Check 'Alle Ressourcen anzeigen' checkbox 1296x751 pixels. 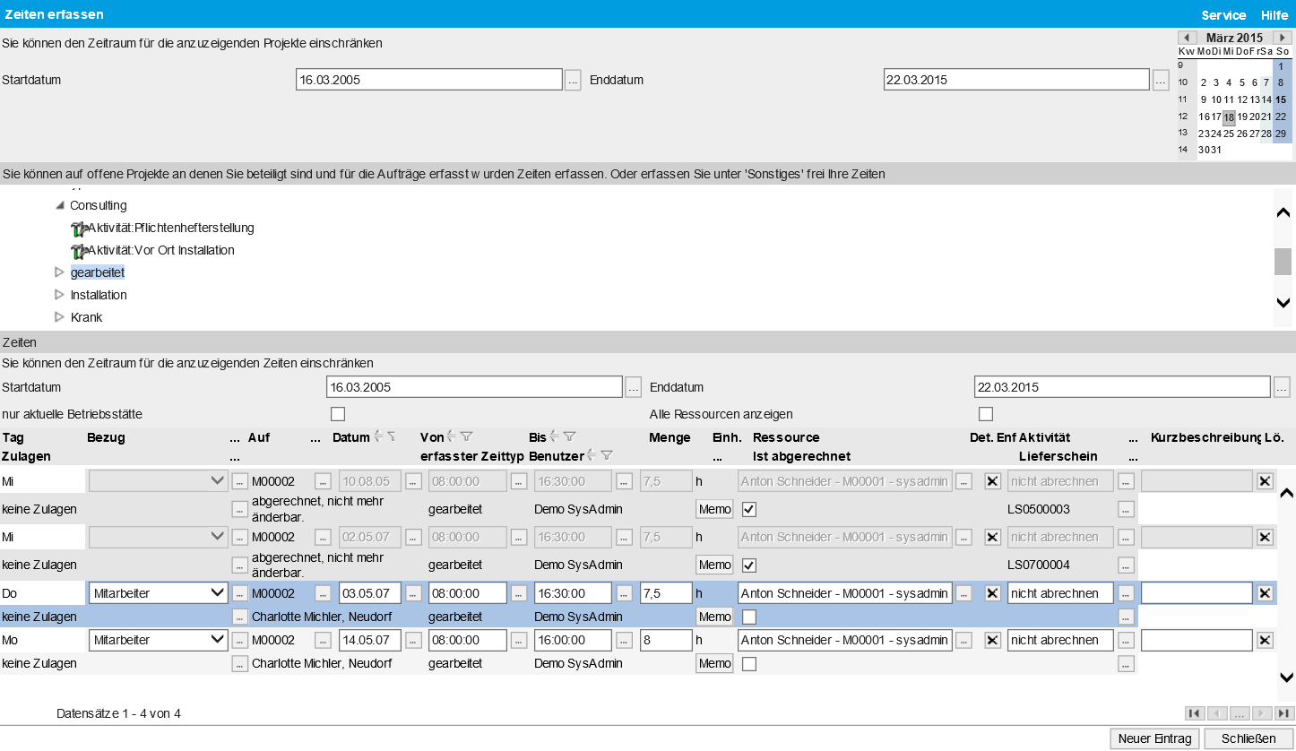click(986, 414)
